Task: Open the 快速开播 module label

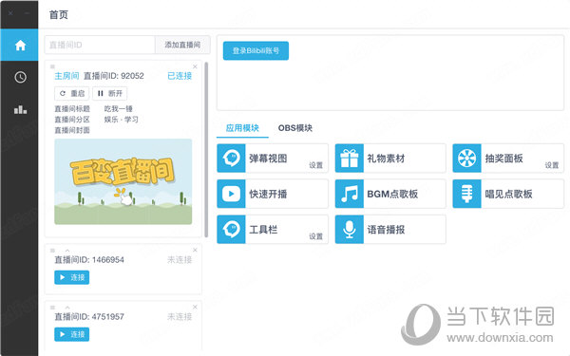Action: (x=268, y=194)
